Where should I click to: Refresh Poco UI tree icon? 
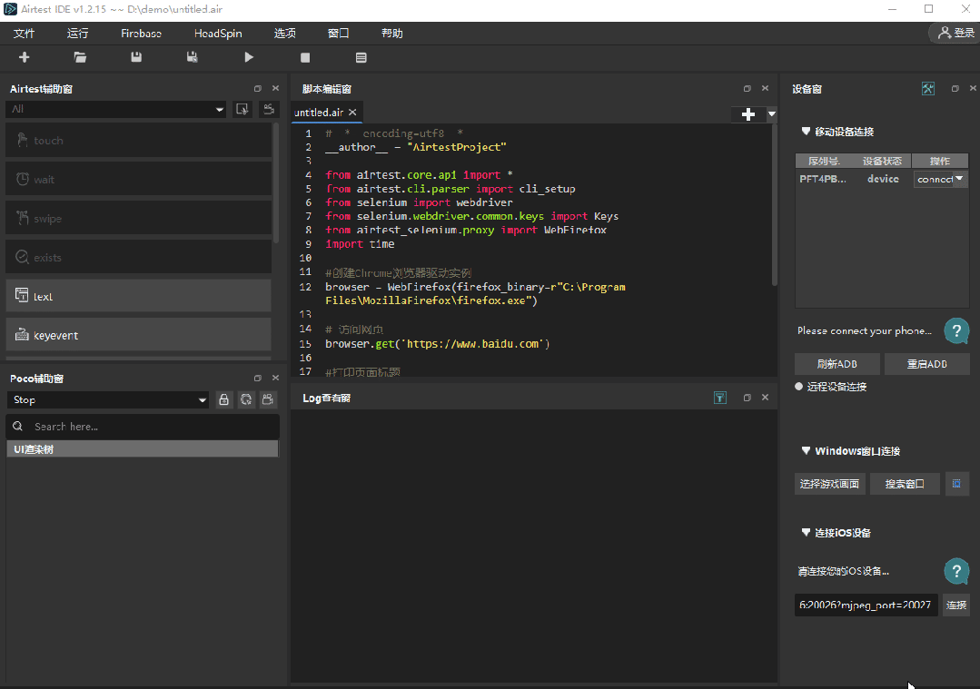click(246, 399)
